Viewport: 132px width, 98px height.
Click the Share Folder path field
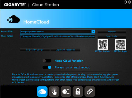click(58, 36)
